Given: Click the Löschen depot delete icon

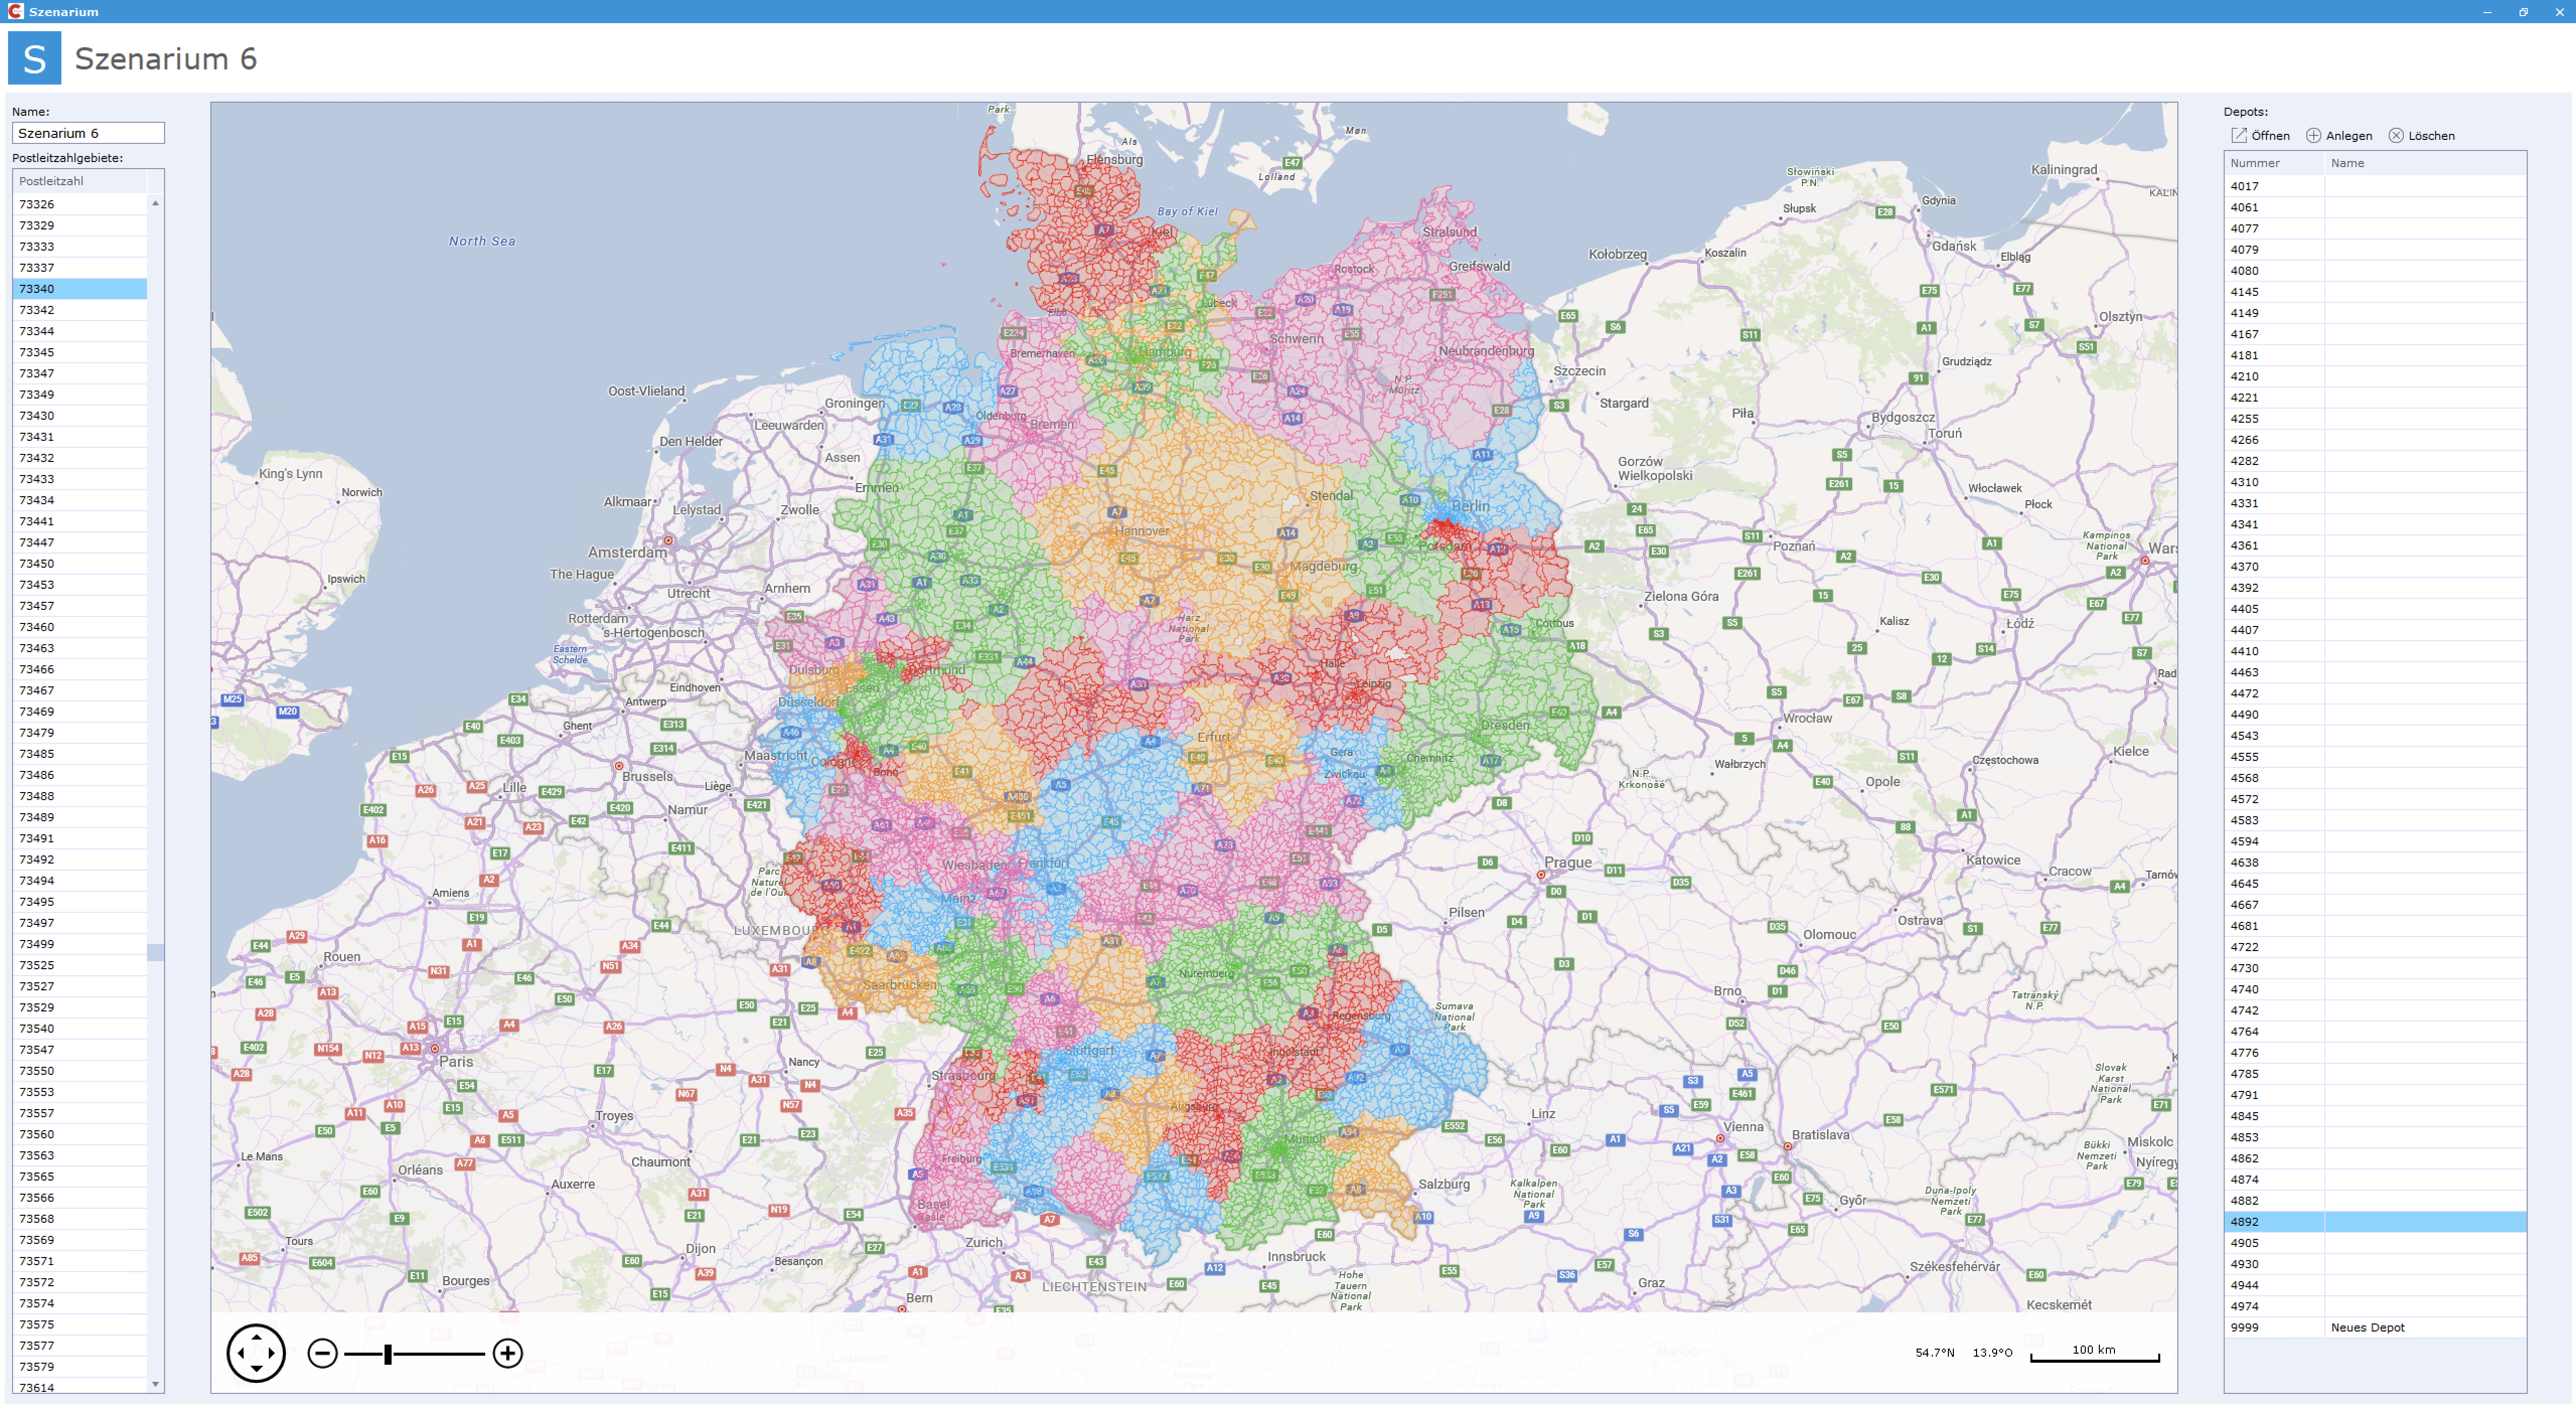Looking at the screenshot, I should point(2396,135).
